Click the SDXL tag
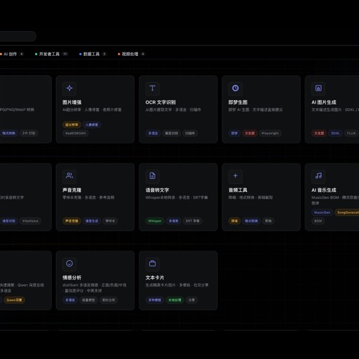Viewport: 359px width, 359px height. 336,133
